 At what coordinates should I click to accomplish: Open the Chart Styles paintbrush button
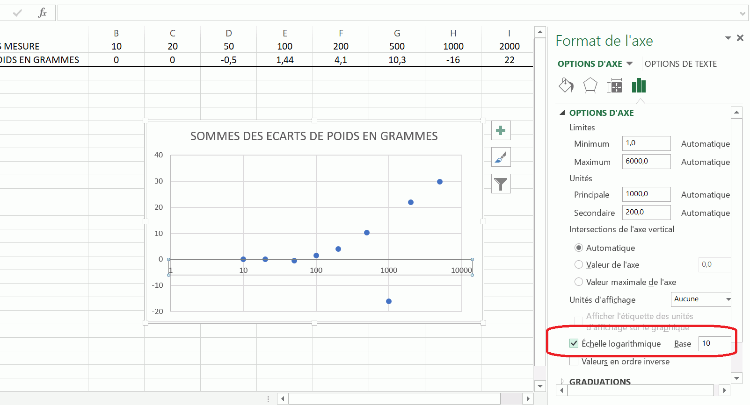click(501, 157)
